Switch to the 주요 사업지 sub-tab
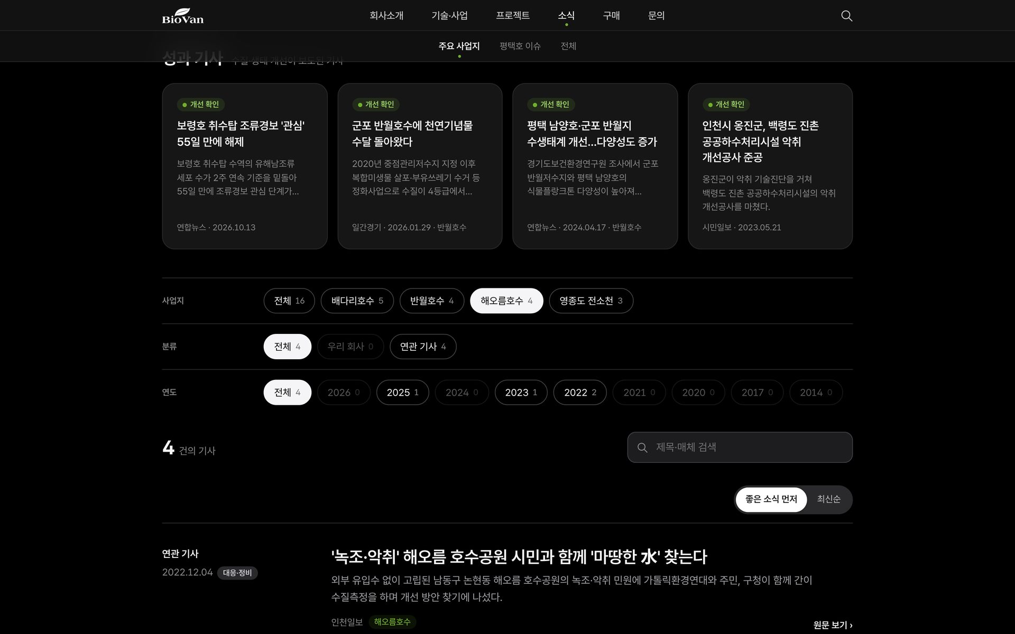Viewport: 1015px width, 634px height. click(x=459, y=46)
